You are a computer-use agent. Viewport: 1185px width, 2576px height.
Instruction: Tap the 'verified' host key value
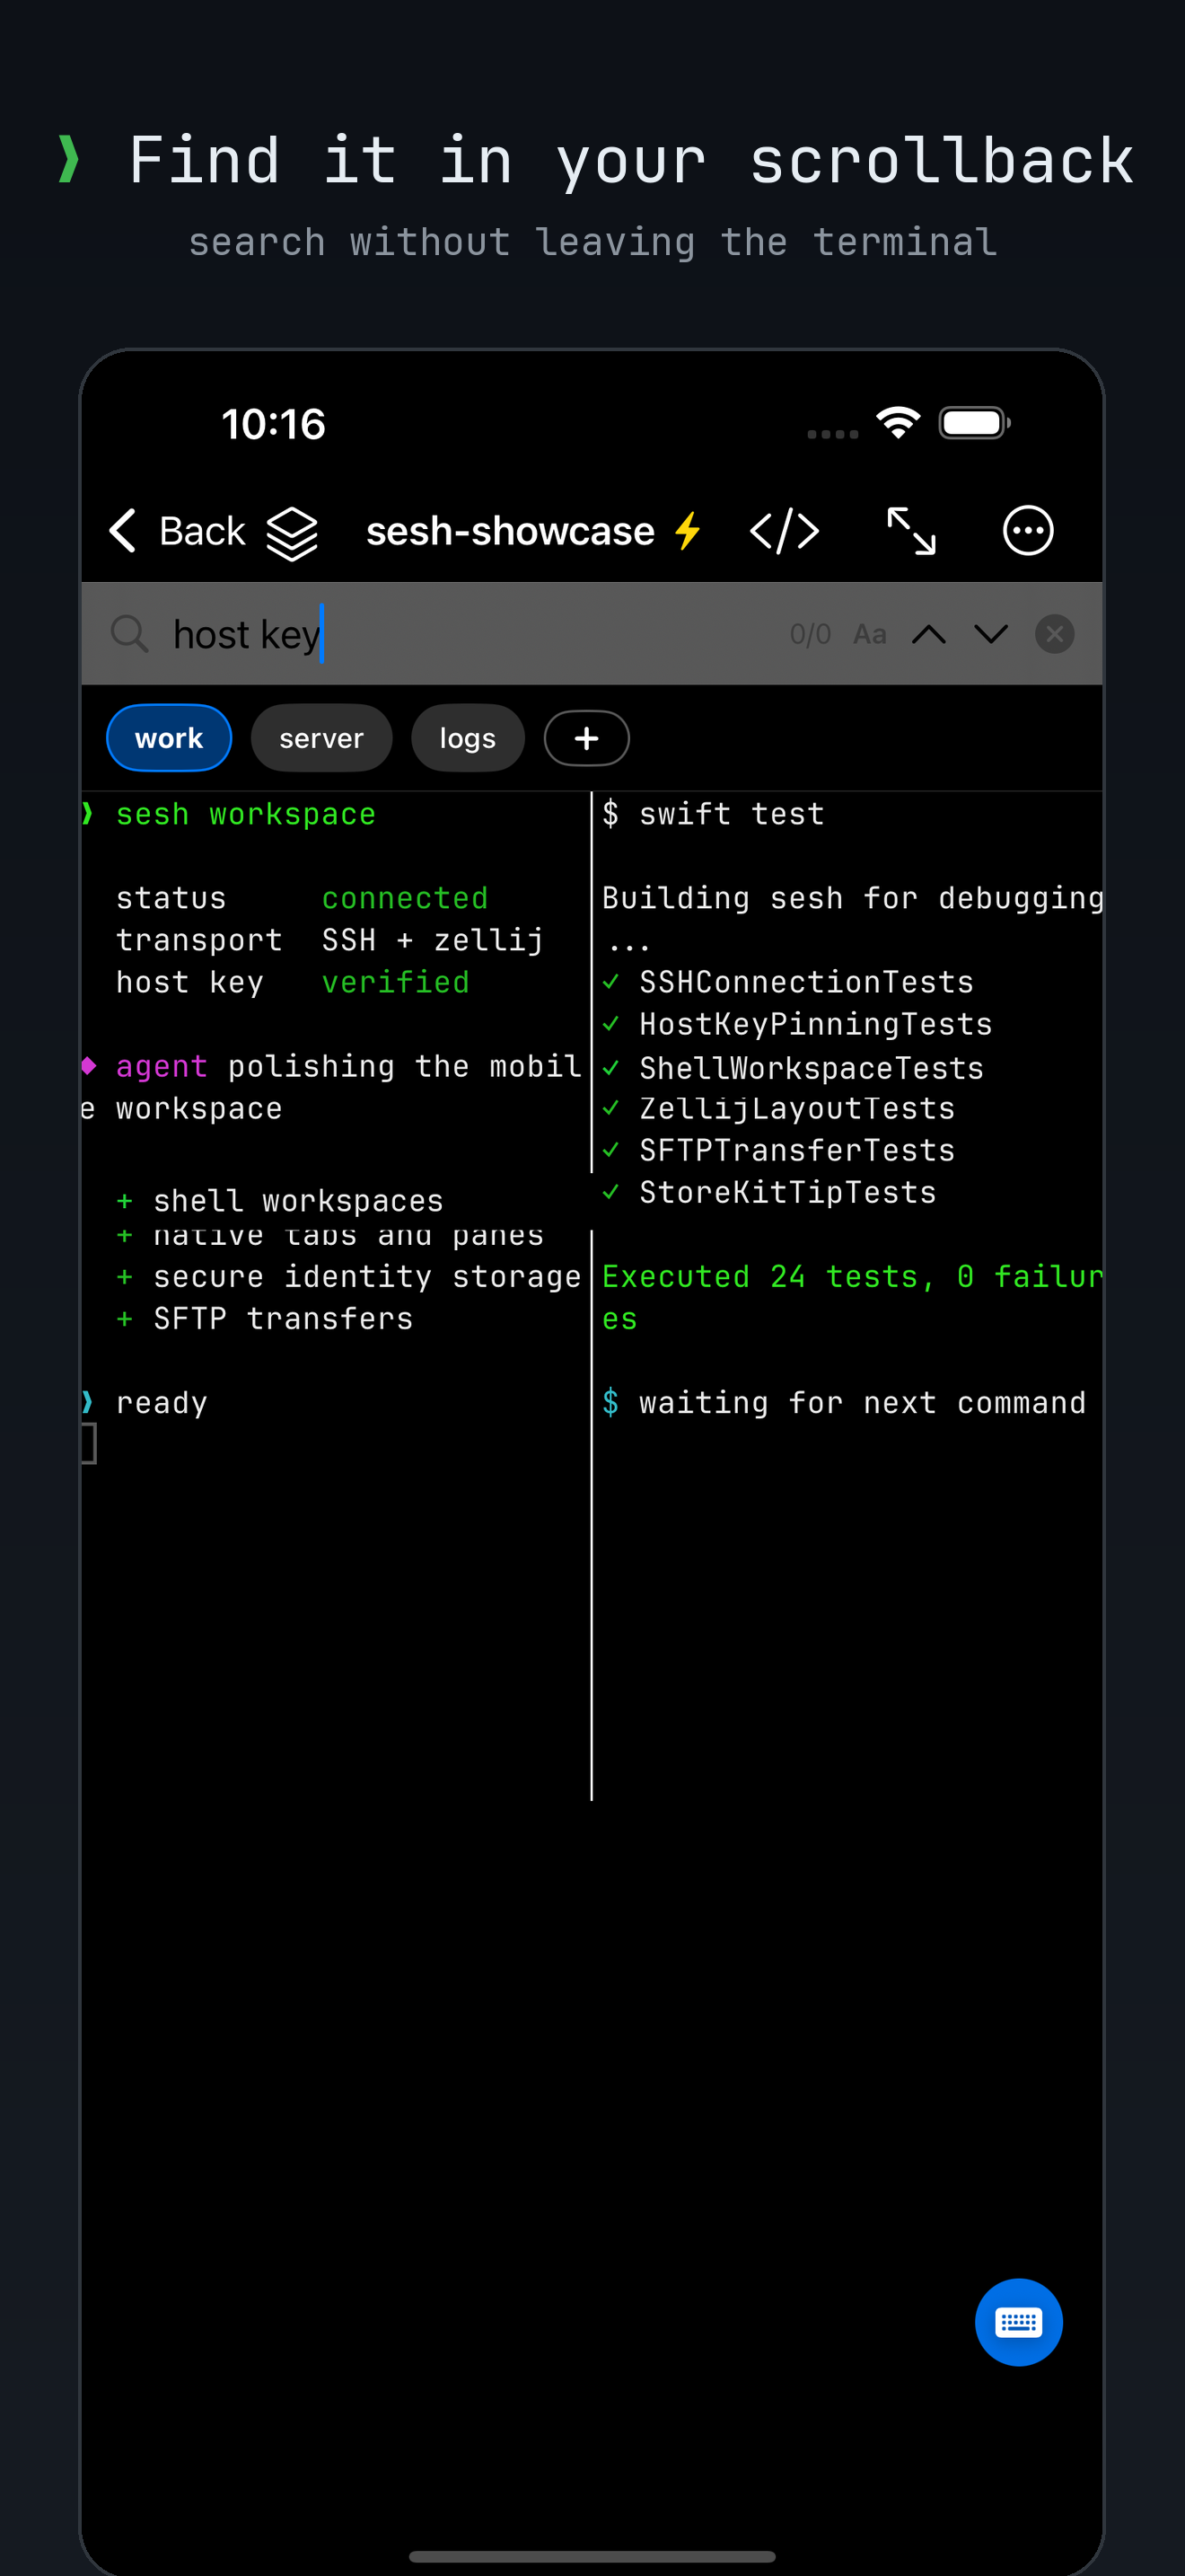396,982
